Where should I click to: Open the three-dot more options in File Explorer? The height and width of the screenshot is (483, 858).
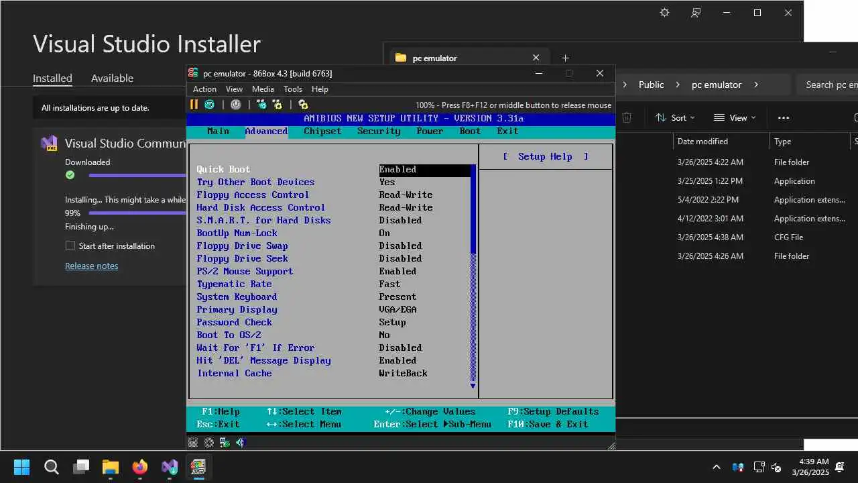pyautogui.click(x=784, y=117)
